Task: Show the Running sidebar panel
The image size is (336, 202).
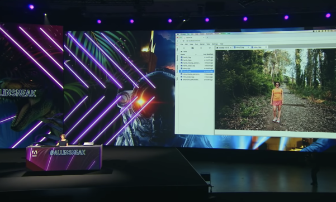Action: point(177,58)
